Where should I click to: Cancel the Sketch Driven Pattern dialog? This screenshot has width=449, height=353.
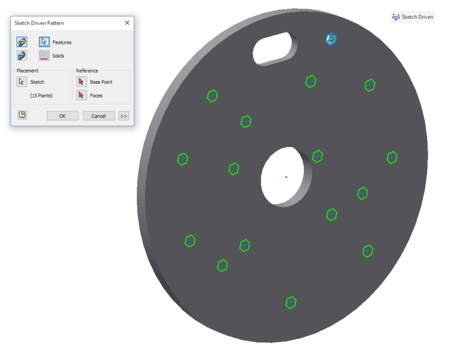pos(99,116)
